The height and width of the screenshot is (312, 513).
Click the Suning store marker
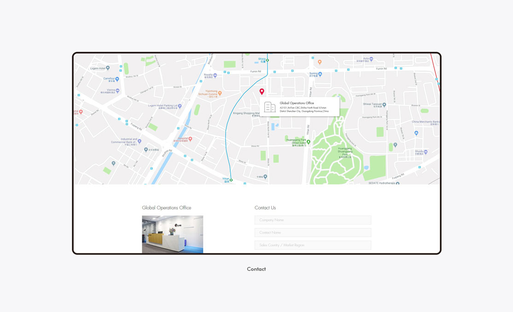320,74
